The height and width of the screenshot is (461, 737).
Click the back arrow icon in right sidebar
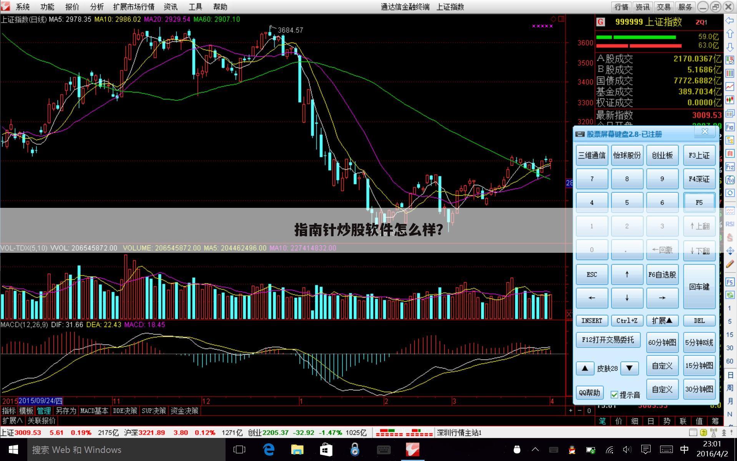coord(730,20)
